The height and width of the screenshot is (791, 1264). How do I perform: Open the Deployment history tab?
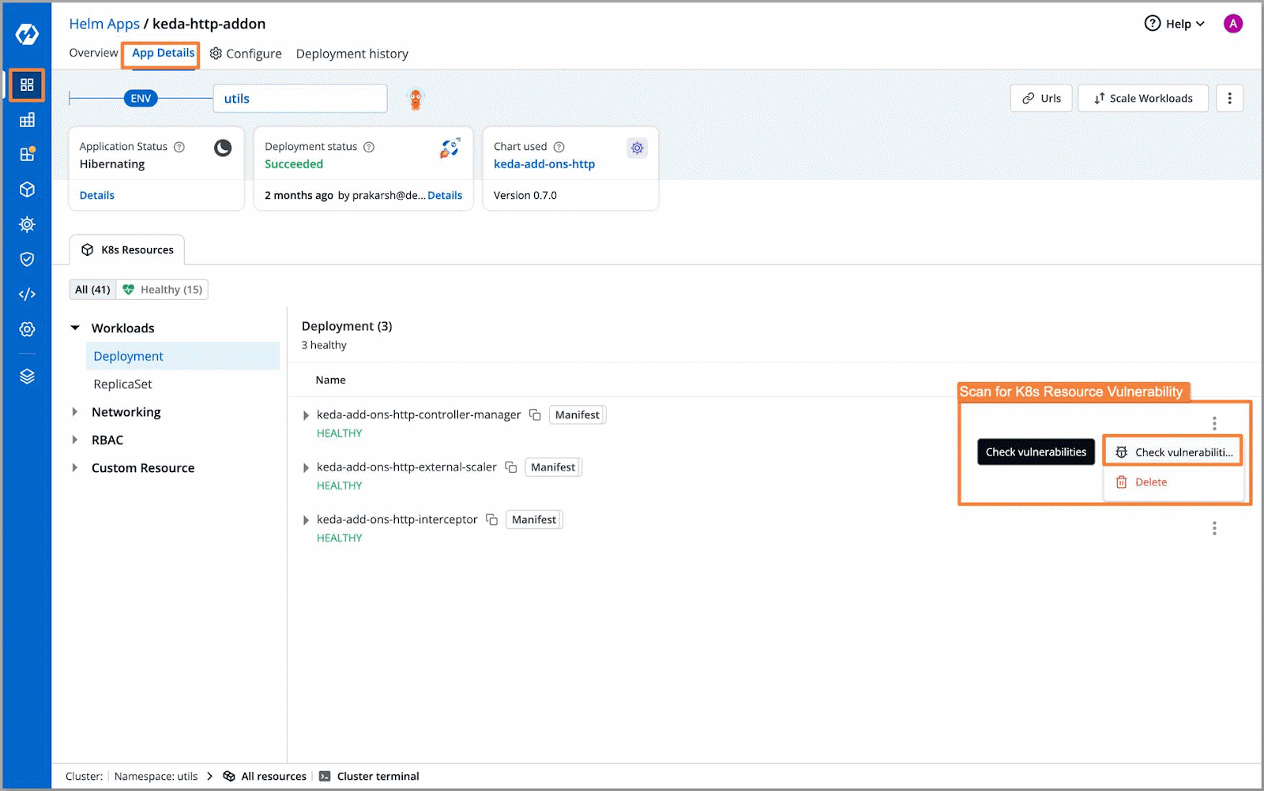click(352, 54)
